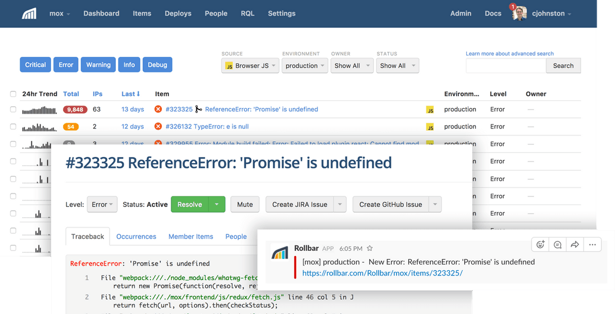Click the JS source icon on the top error row
This screenshot has width=615, height=314.
430,109
